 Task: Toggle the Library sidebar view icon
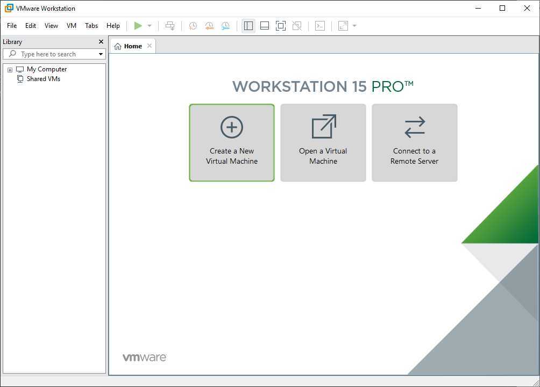tap(248, 26)
